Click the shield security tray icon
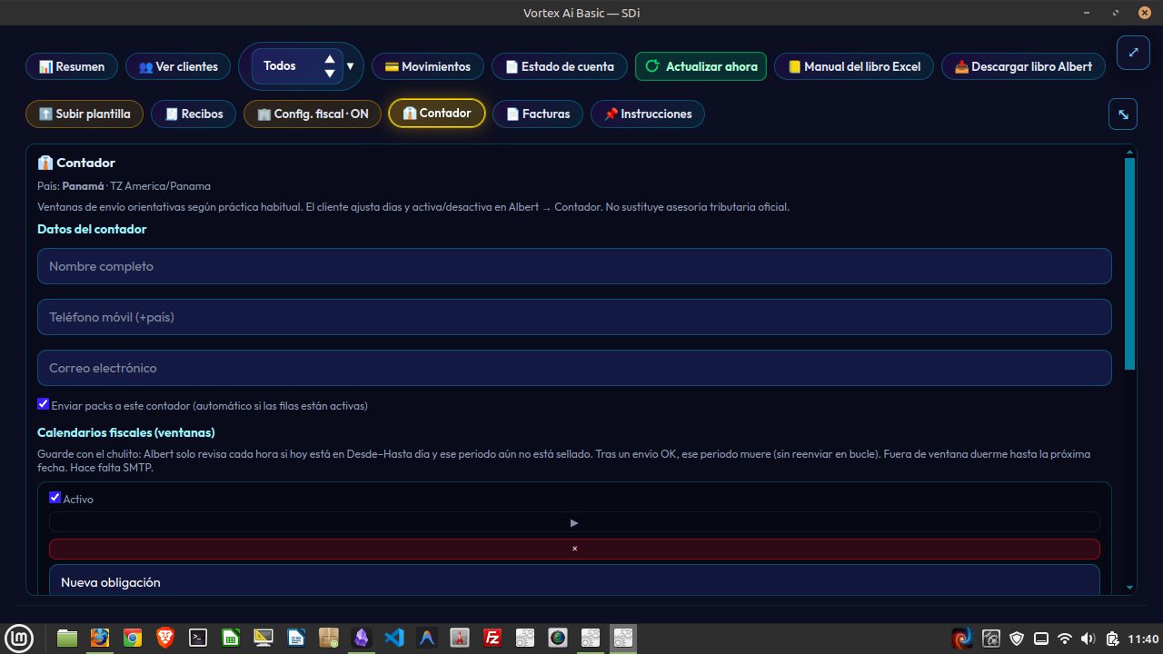Image resolution: width=1163 pixels, height=654 pixels. (x=1017, y=639)
